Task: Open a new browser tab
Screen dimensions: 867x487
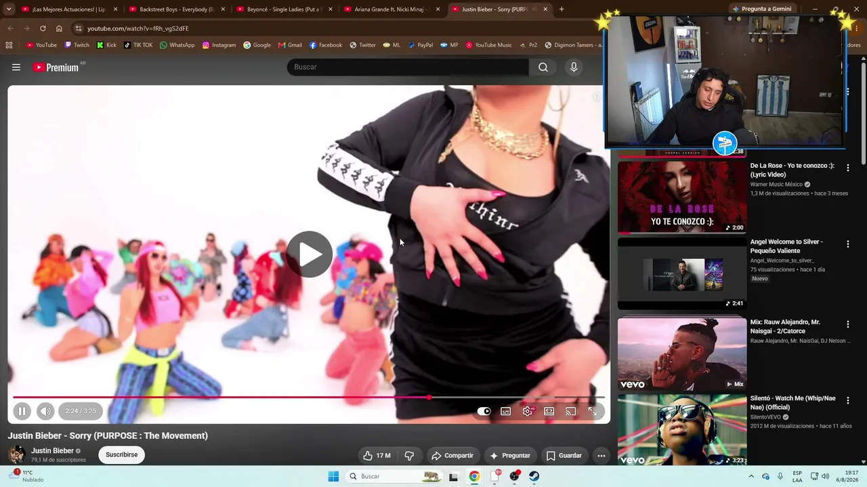Action: [562, 9]
